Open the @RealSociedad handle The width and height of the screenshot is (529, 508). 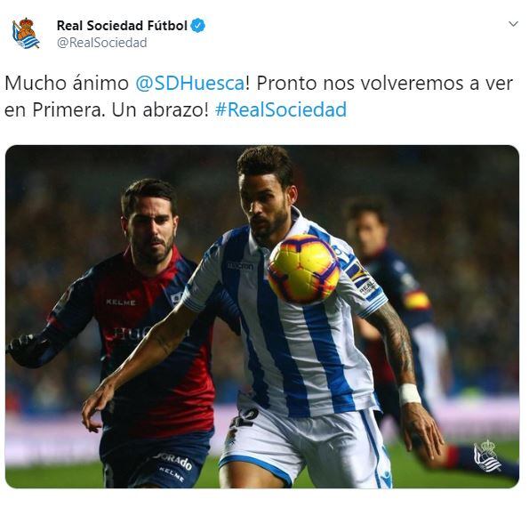102,43
